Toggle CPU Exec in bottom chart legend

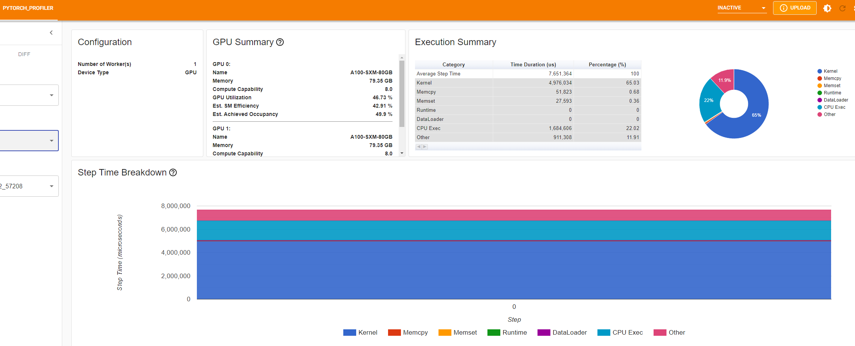620,332
